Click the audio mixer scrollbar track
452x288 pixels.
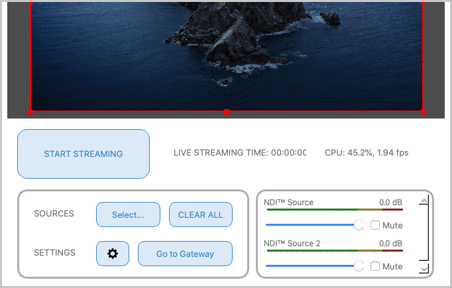(x=424, y=235)
